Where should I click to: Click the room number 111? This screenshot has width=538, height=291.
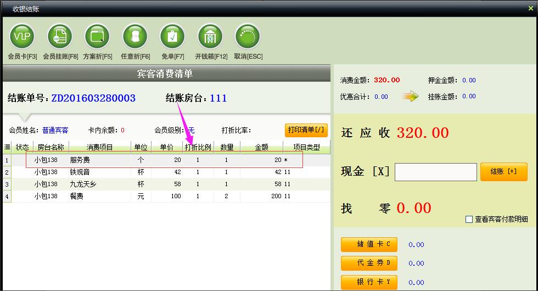click(218, 98)
